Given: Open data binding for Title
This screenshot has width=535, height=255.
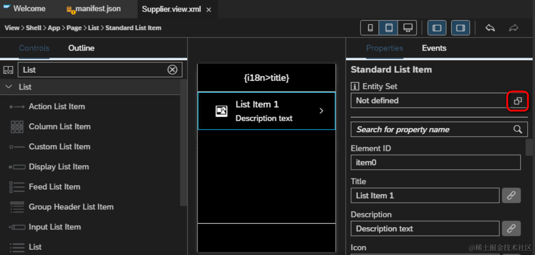Looking at the screenshot, I should click(511, 195).
